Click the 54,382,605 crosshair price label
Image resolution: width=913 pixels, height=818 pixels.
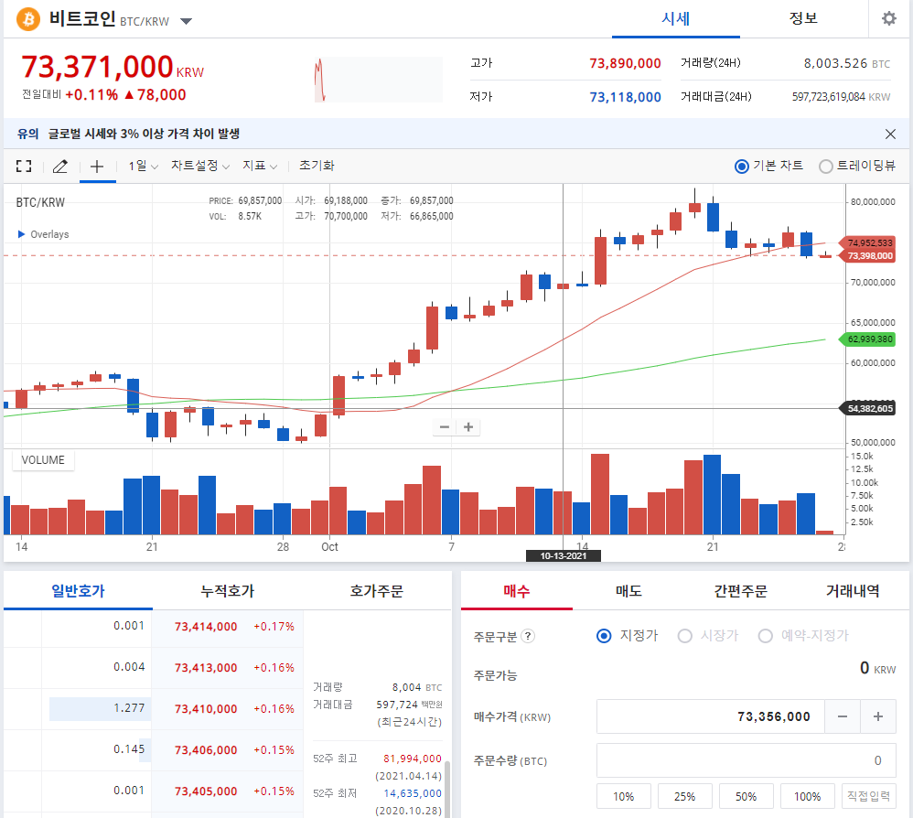point(867,409)
